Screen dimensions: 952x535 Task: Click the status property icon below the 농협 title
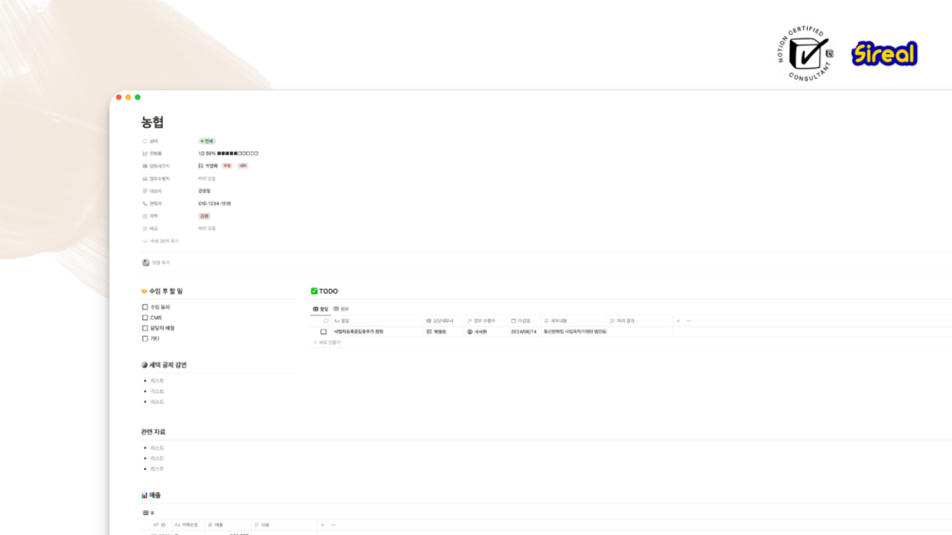point(145,141)
